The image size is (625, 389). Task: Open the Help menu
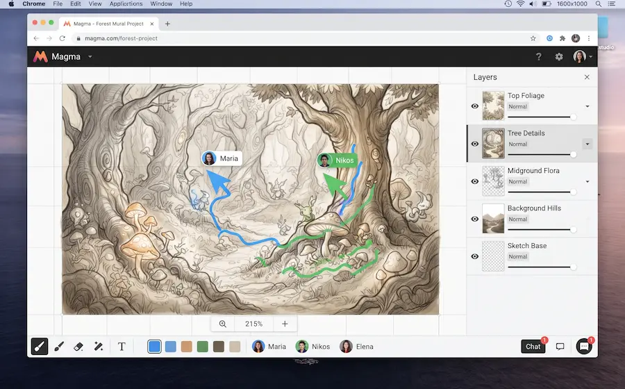coord(186,4)
